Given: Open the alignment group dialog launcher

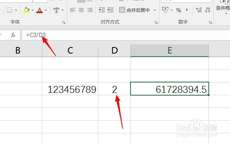Looking at the screenshot, I should pyautogui.click(x=156, y=22).
